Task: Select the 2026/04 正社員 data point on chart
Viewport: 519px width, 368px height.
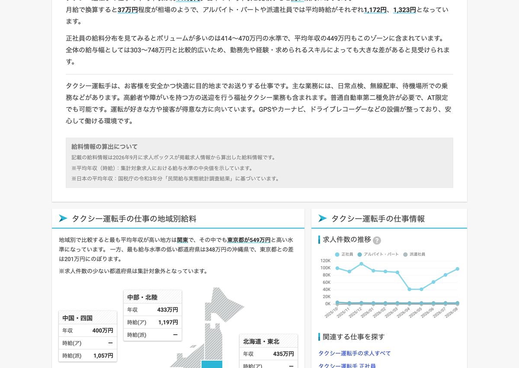Action: [x=410, y=289]
